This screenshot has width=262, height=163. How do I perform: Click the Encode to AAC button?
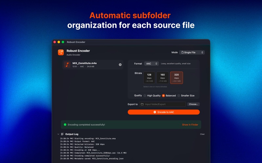tap(163, 112)
